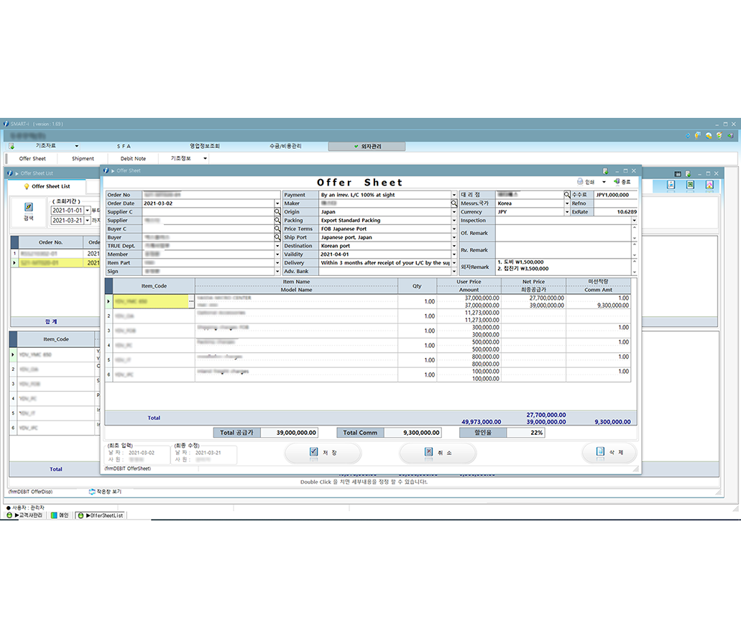Click the lookup icon for the Buyer field

[x=277, y=237]
